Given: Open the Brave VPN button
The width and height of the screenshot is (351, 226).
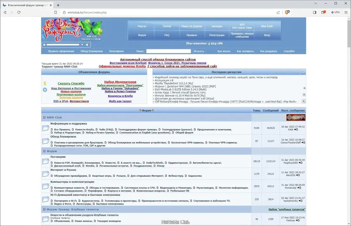Looking at the screenshot, I should click(x=335, y=13).
